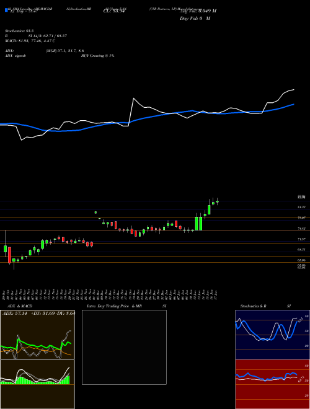Click the last green candlestick on the chart
The image size is (310, 409).
click(x=218, y=201)
